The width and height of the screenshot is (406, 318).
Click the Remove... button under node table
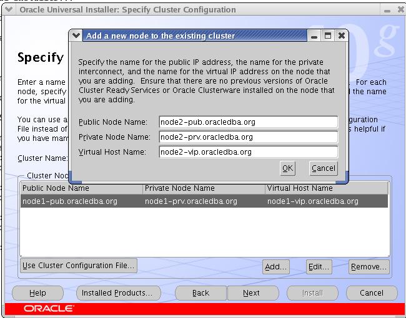click(x=369, y=267)
